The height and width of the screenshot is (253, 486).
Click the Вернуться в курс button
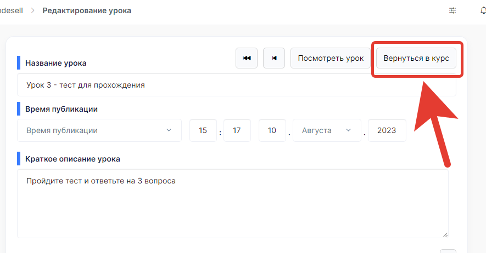coord(416,58)
